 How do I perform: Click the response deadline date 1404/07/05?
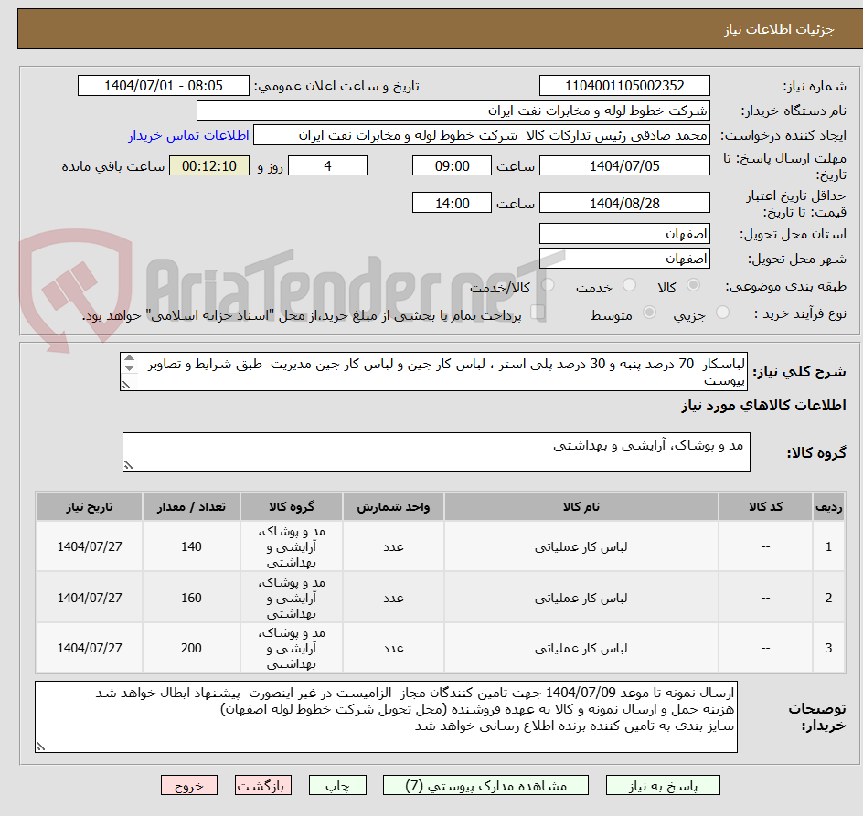tap(624, 165)
